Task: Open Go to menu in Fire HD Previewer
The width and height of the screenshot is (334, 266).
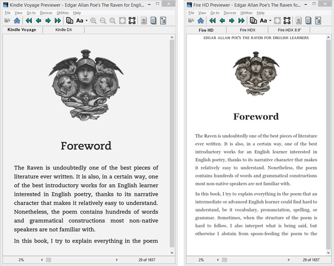Action: click(215, 13)
